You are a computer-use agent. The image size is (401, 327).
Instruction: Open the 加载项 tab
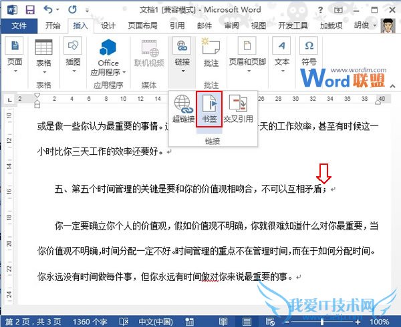coord(331,26)
